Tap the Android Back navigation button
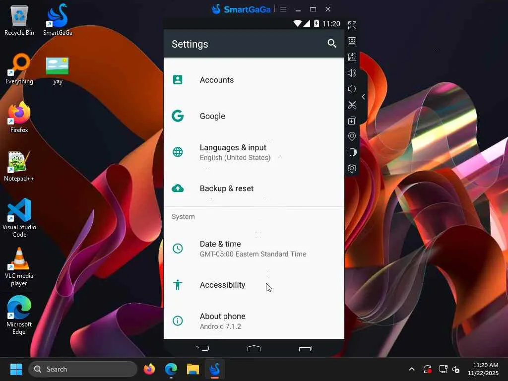This screenshot has width=508, height=381. click(x=202, y=348)
